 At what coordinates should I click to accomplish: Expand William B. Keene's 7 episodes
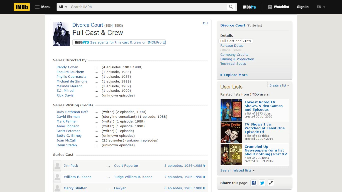[x=185, y=177]
